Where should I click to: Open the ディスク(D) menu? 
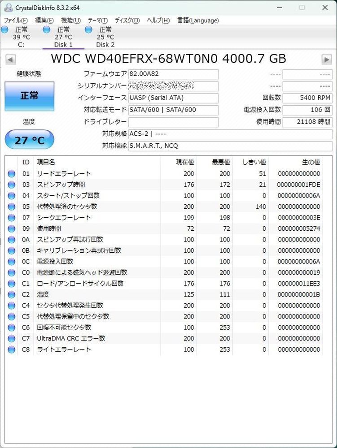pos(127,20)
